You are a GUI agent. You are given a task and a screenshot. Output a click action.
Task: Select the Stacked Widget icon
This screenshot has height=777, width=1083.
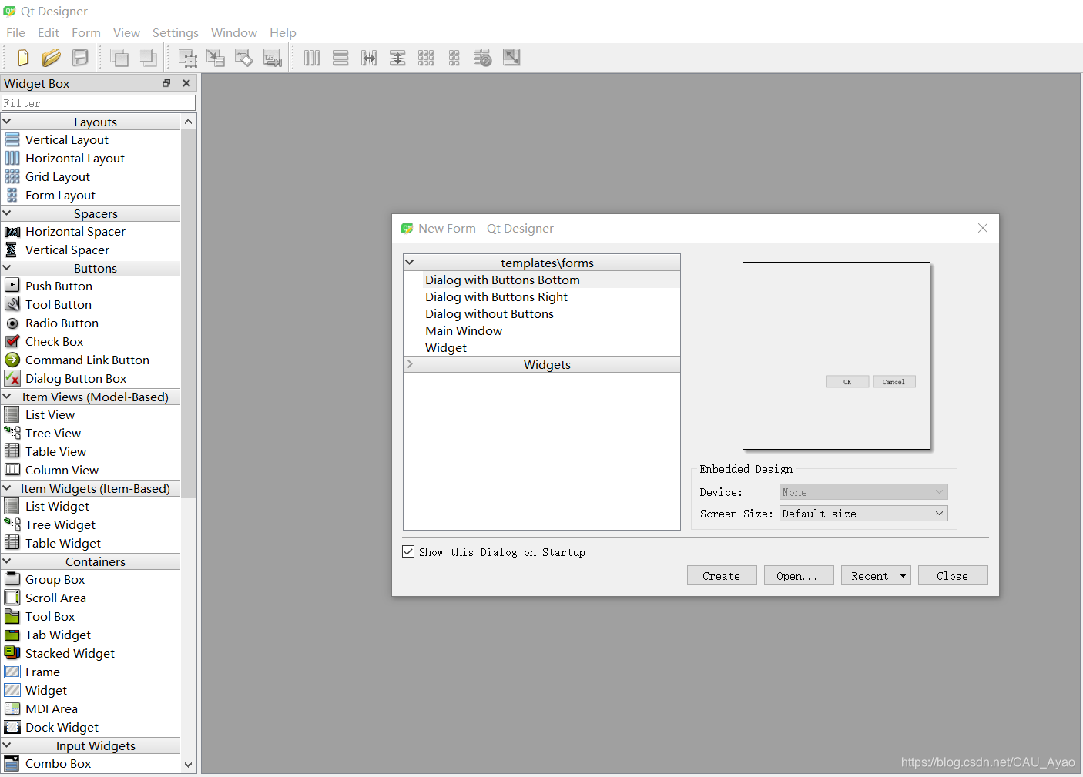point(12,653)
